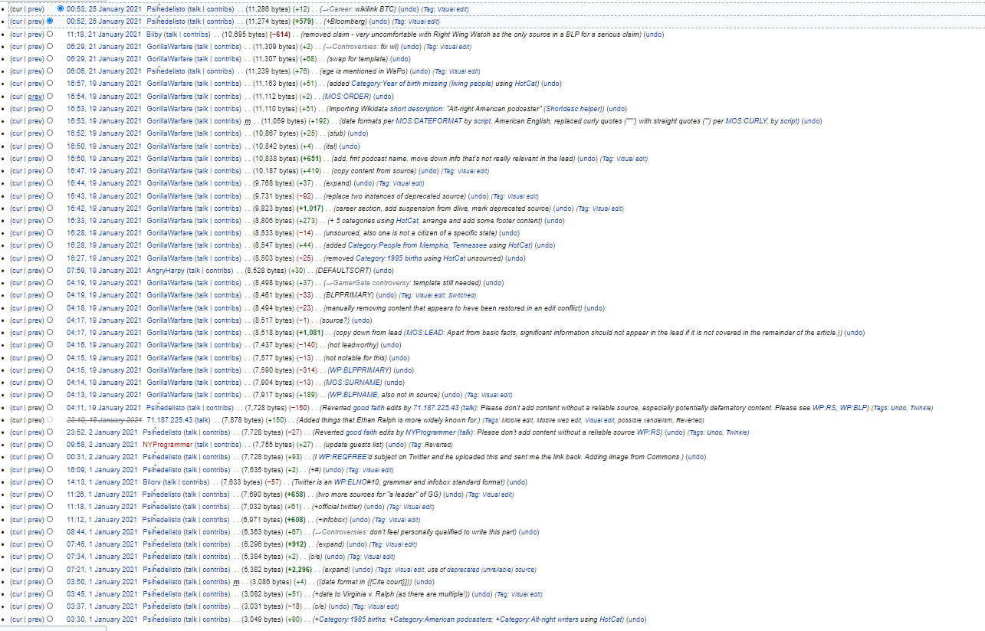Viewport: 985px width, 631px height.
Task: Click the '(+2,296)' size change text
Action: click(x=300, y=570)
